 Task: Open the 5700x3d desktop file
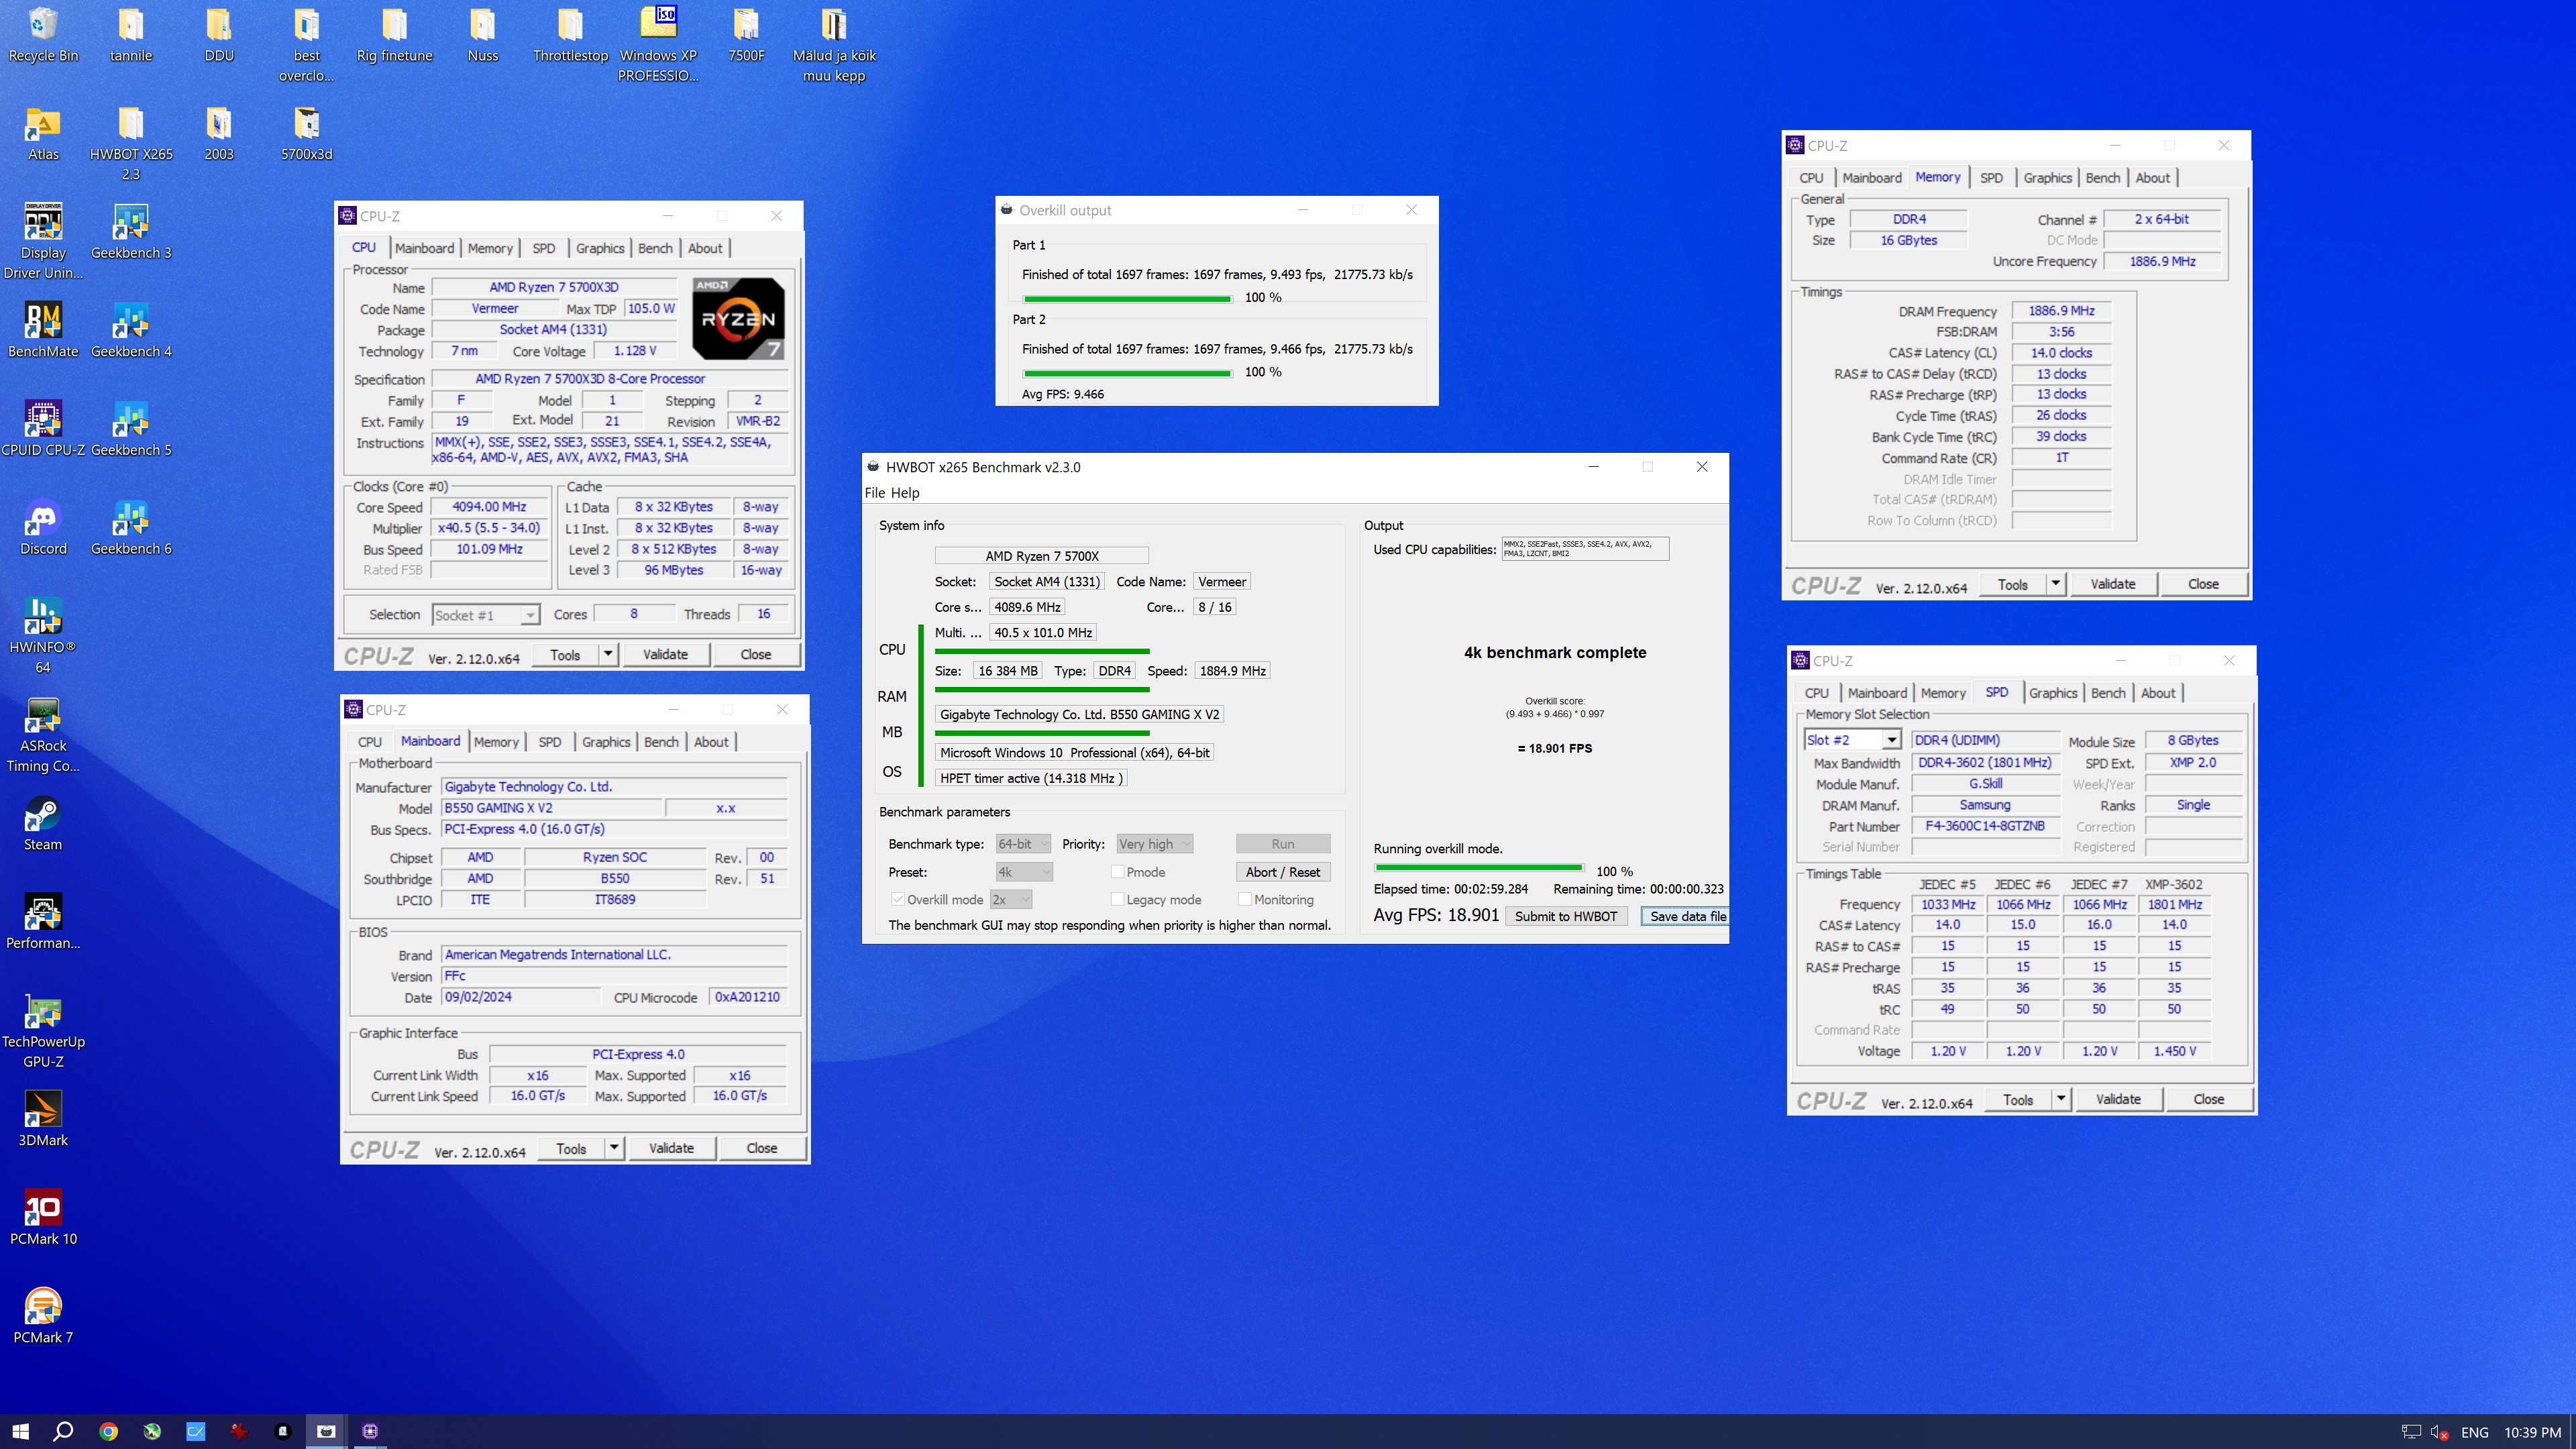pyautogui.click(x=306, y=134)
